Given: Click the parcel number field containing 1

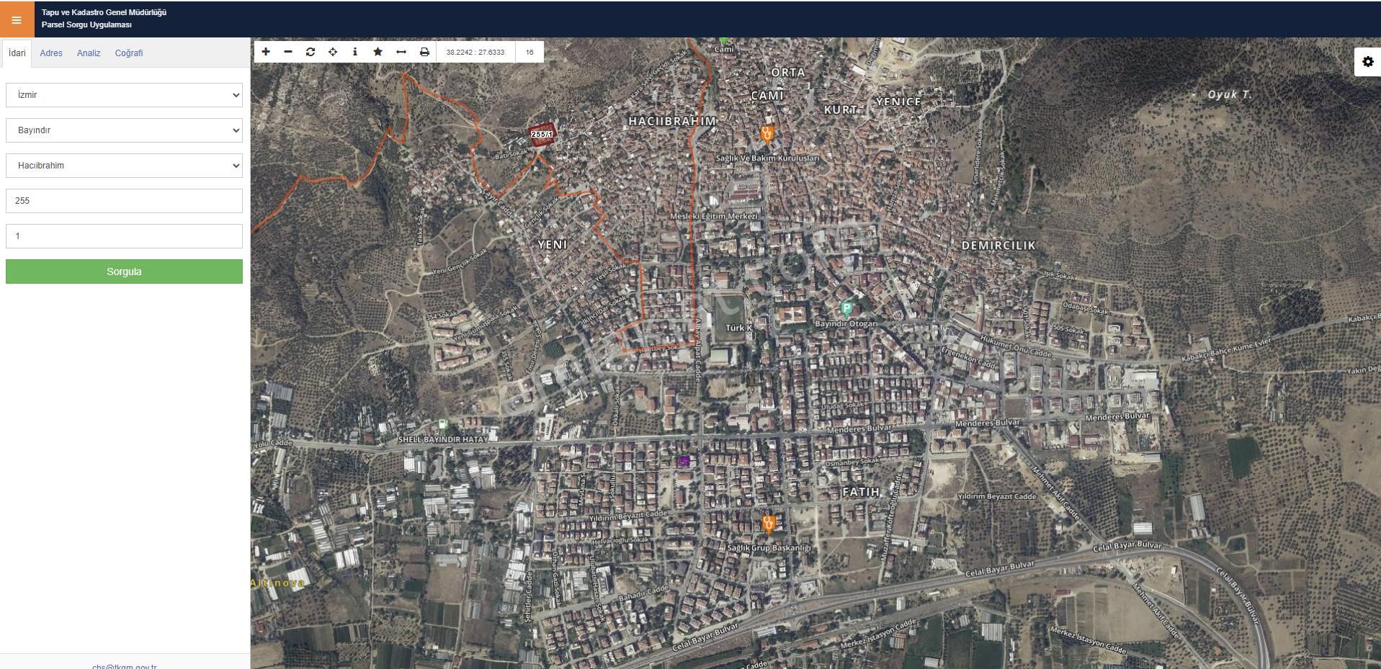Looking at the screenshot, I should tap(124, 236).
